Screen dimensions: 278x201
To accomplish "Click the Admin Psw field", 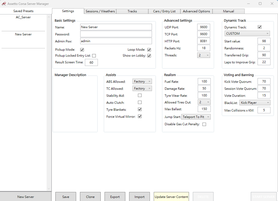I will 116,41.
